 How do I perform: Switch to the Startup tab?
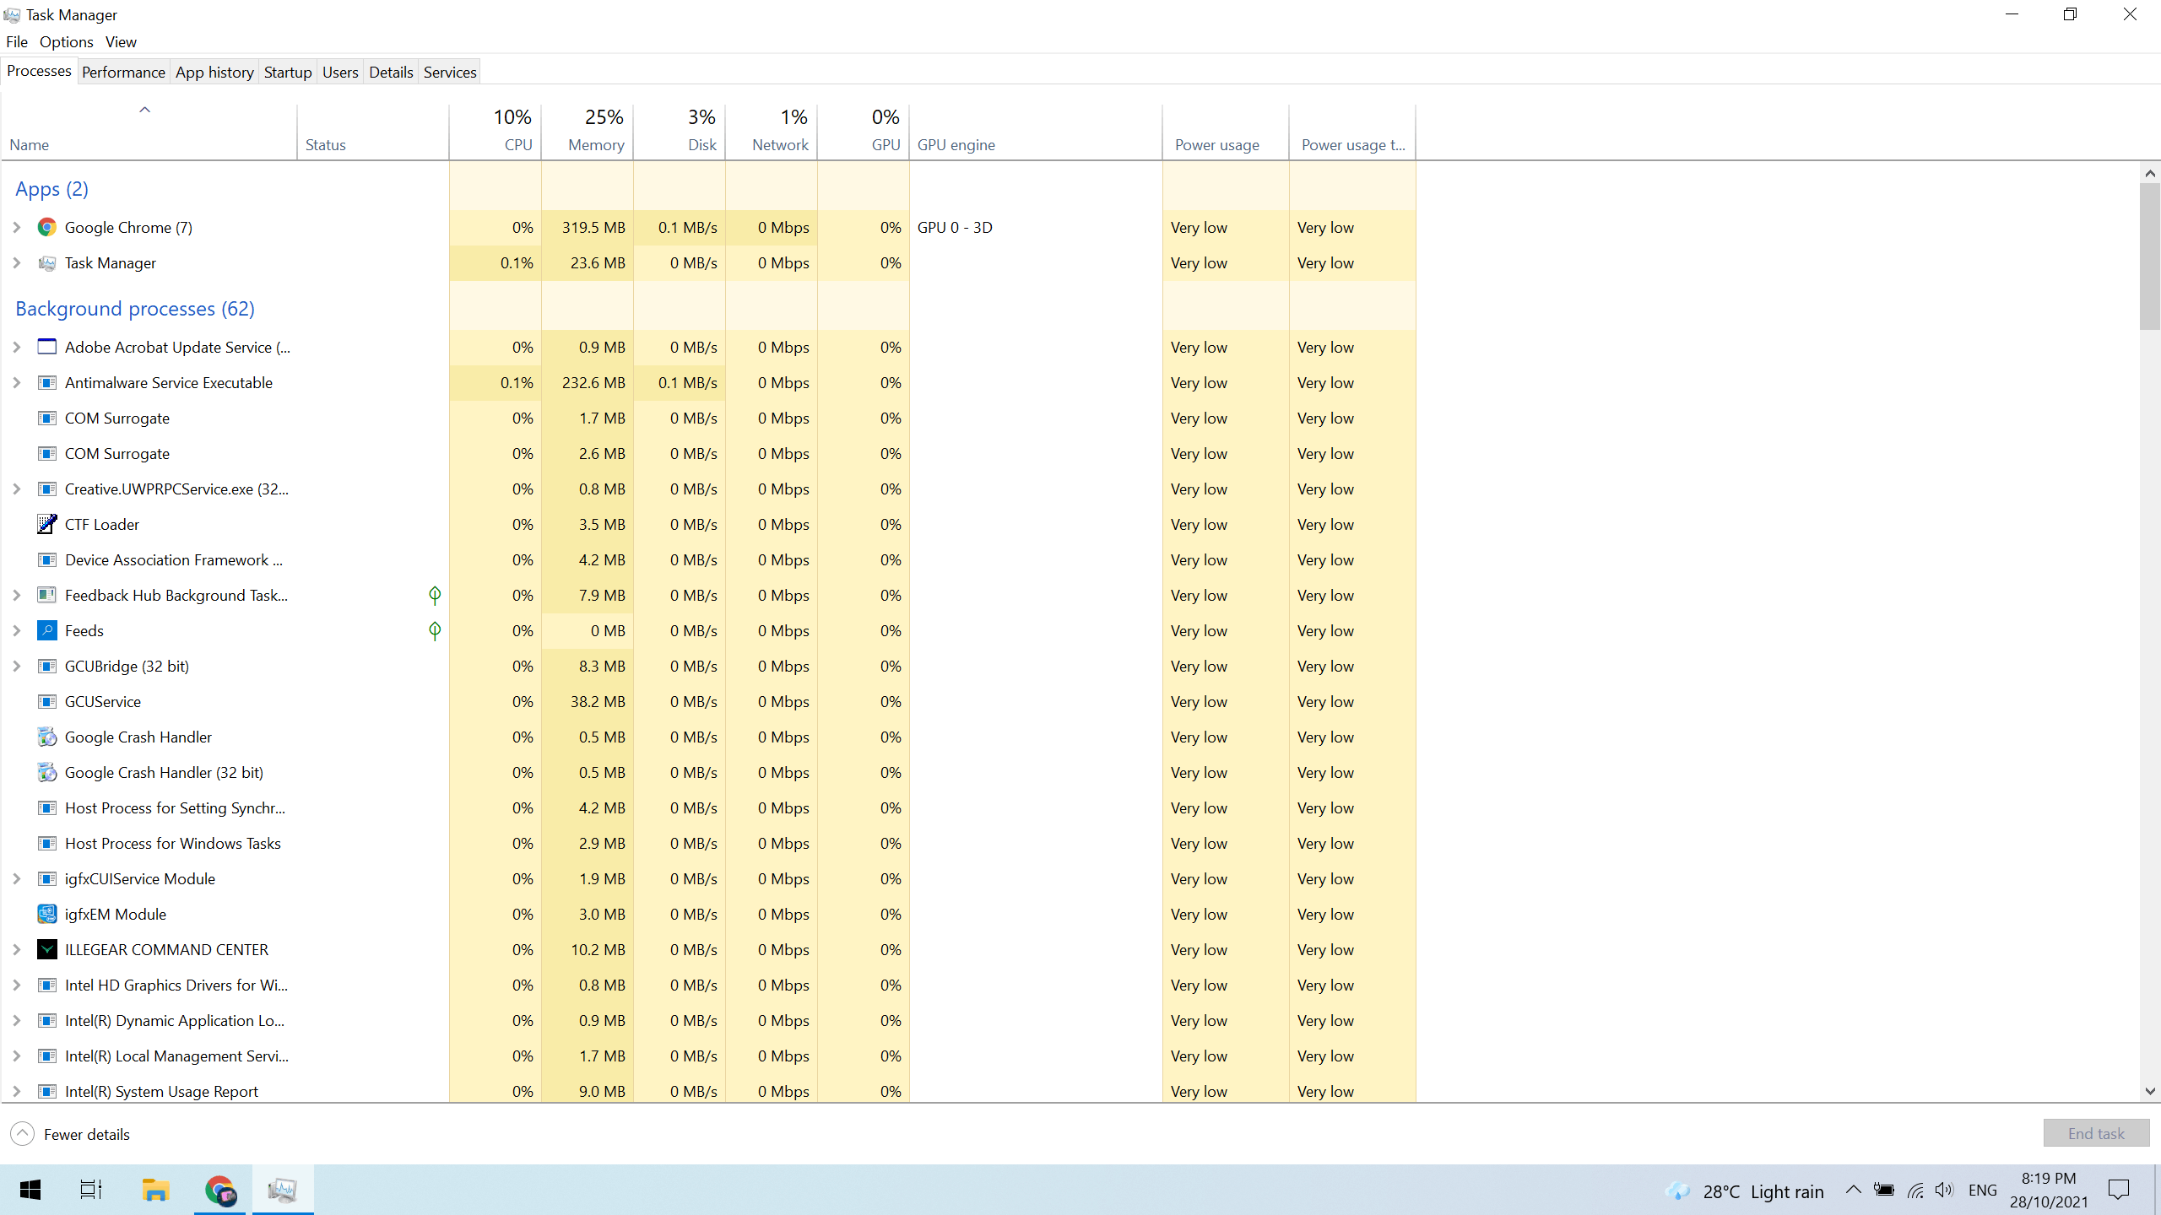coord(288,72)
